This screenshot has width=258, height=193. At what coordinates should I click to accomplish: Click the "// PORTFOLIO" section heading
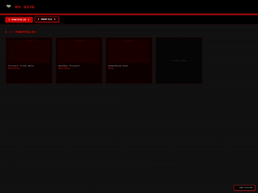pyautogui.click(x=22, y=32)
